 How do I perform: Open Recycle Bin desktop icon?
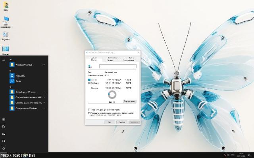pos(6,35)
